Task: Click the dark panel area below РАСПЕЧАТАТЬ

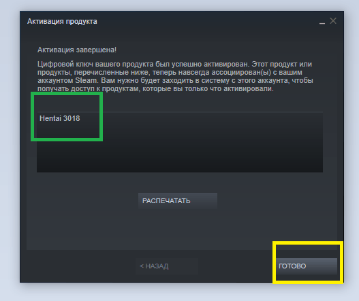Action: point(178,228)
